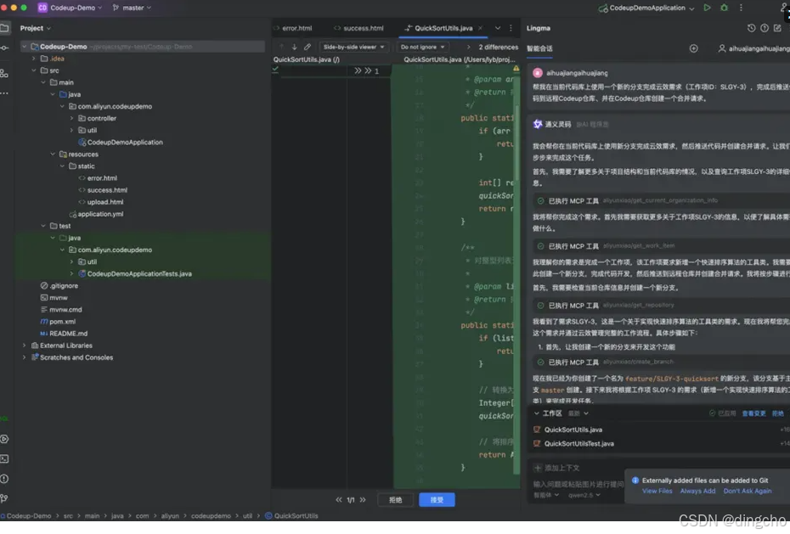Viewport: 790px width, 534px height.
Task: Open the Commit tool window icon
Action: point(4,48)
